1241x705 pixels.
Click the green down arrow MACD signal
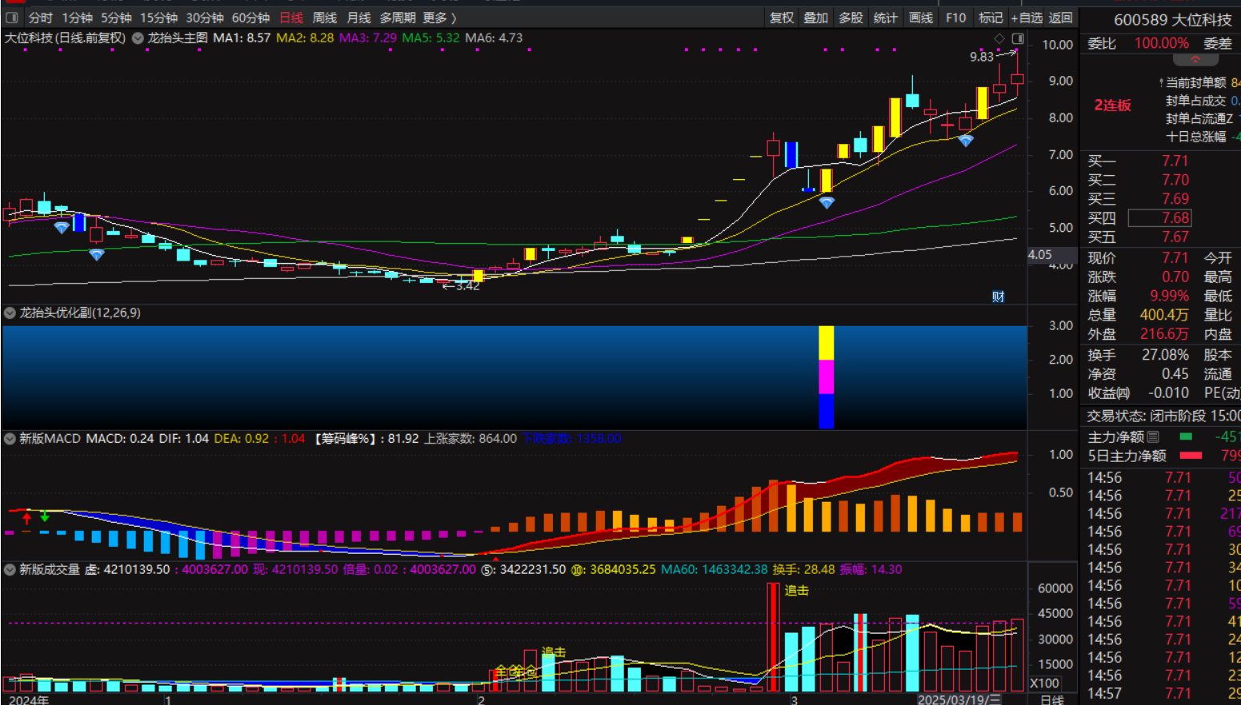pyautogui.click(x=45, y=516)
